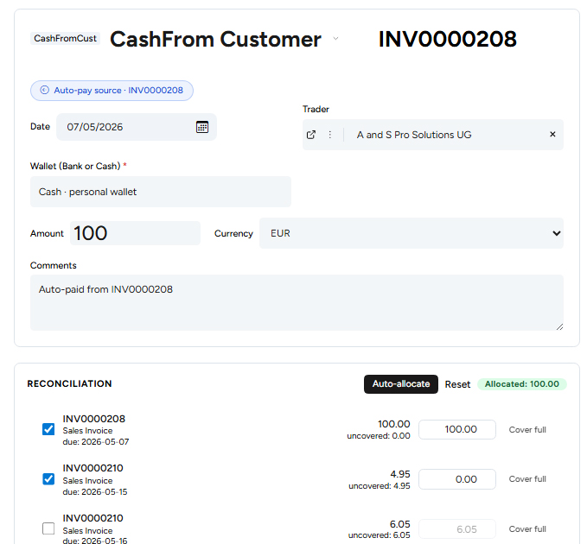Click Cover full for INV0000208

coord(527,430)
